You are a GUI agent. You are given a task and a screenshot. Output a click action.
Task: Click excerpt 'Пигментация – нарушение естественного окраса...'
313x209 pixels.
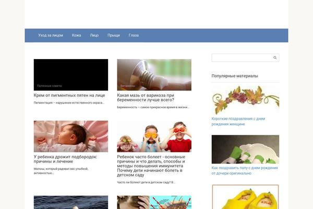tap(69, 103)
